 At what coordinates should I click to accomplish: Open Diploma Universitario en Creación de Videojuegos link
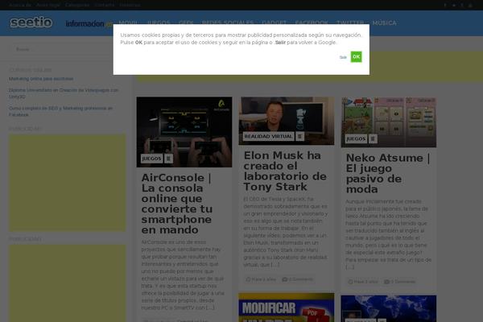tap(64, 93)
